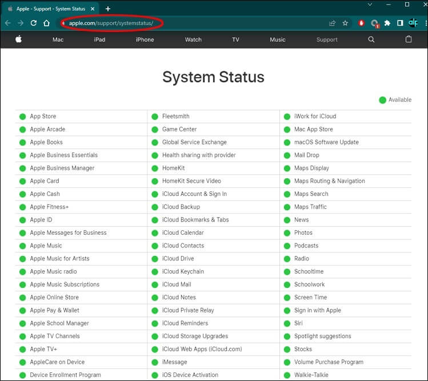Open the iPad menu item
428x381 pixels.
(x=99, y=39)
